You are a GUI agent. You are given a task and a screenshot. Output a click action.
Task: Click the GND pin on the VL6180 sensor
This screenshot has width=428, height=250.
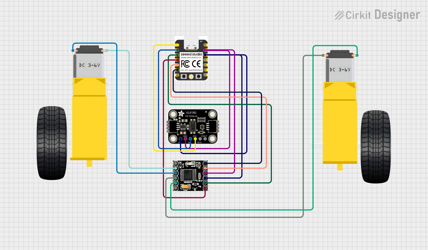click(185, 139)
